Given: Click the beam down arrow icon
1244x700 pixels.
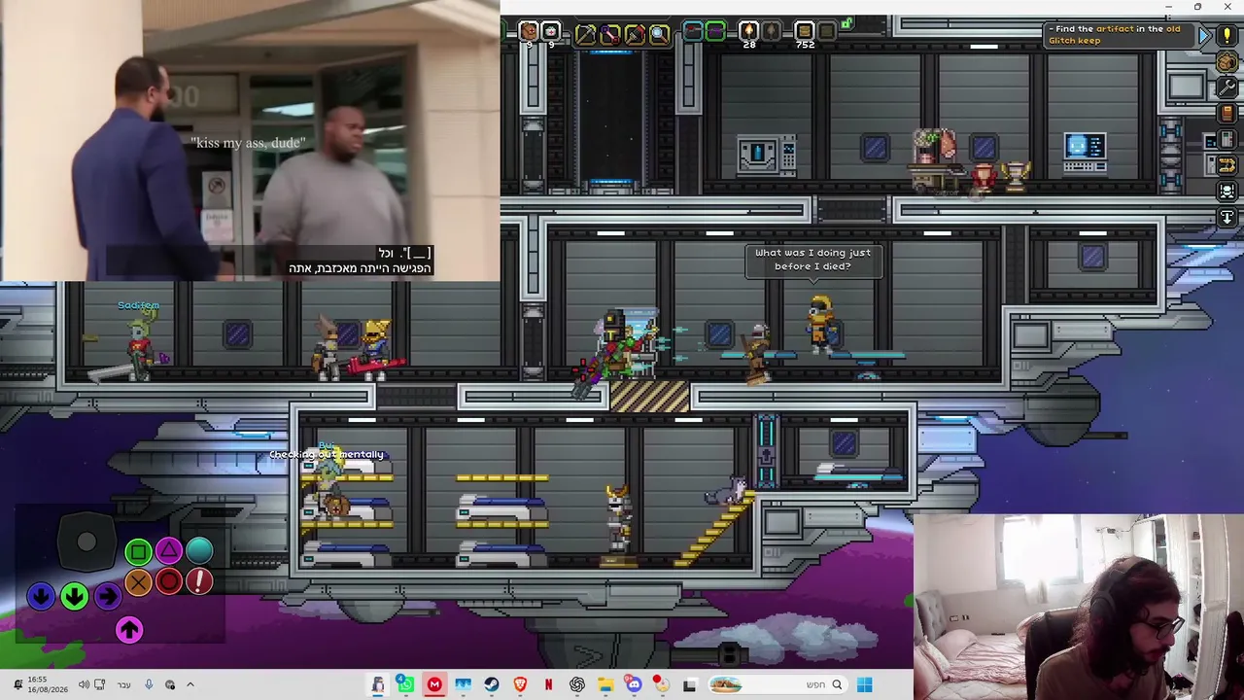Looking at the screenshot, I should [x=1227, y=217].
